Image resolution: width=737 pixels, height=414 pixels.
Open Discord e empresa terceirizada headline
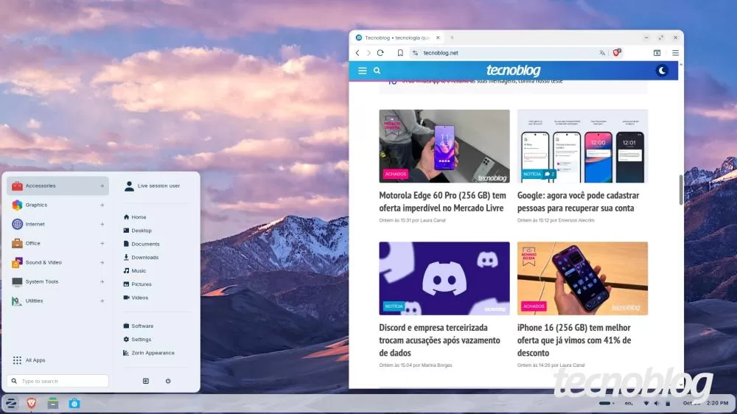coord(439,340)
